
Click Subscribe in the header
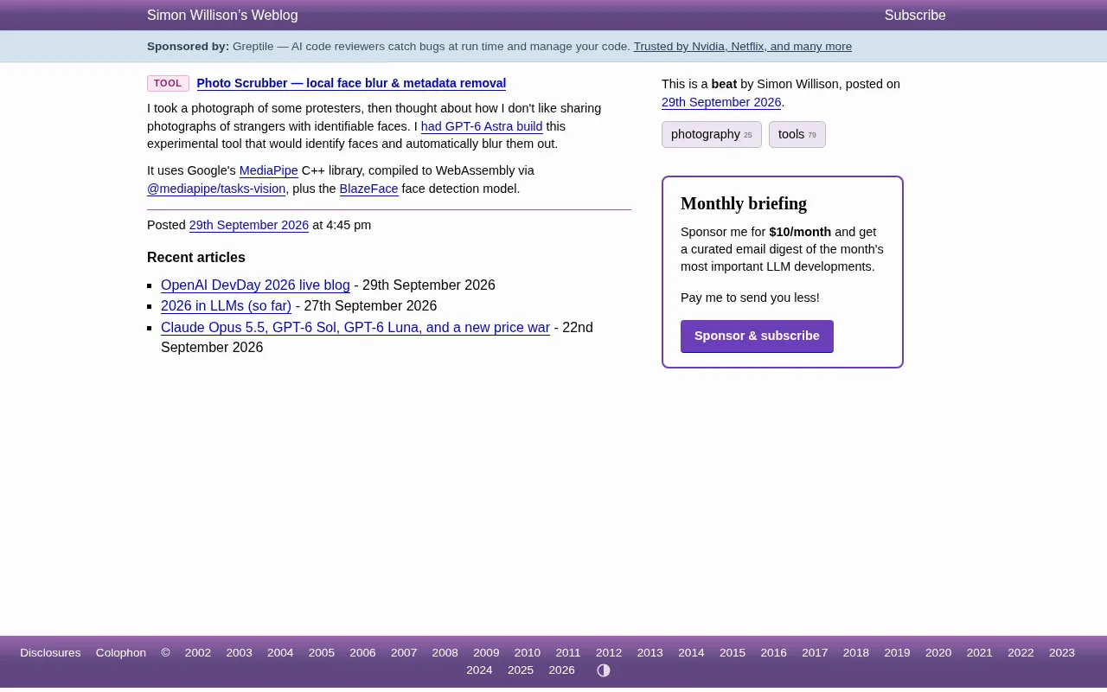pos(915,16)
